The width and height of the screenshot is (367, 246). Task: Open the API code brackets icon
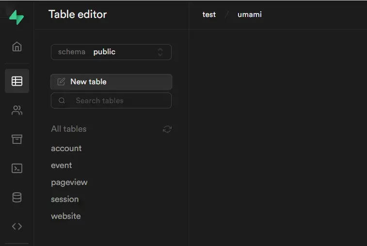17,226
